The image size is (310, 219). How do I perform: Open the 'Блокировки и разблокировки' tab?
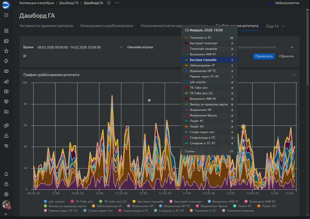pos(107,26)
